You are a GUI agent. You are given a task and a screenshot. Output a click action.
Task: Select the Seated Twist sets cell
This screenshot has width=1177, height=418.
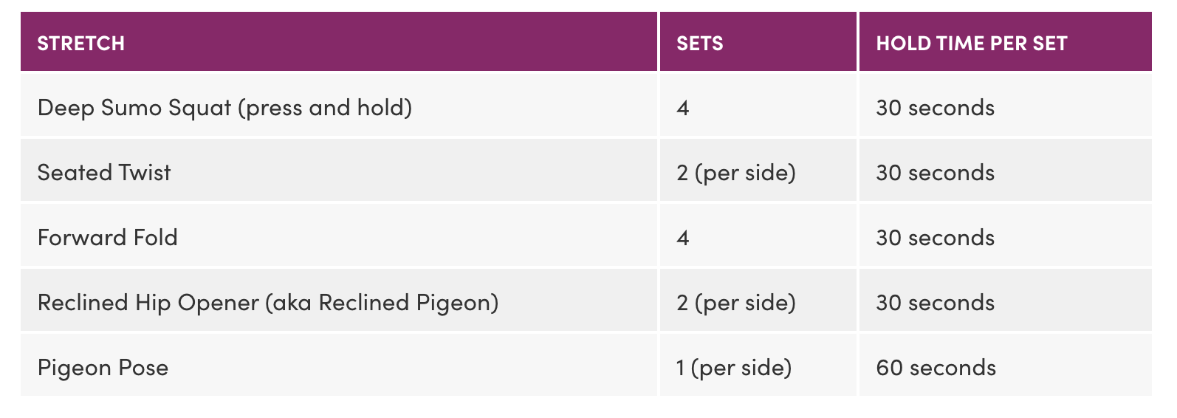735,173
